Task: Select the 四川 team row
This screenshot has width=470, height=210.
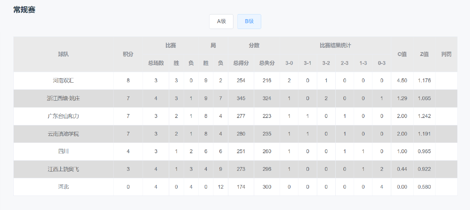Action: click(x=63, y=152)
